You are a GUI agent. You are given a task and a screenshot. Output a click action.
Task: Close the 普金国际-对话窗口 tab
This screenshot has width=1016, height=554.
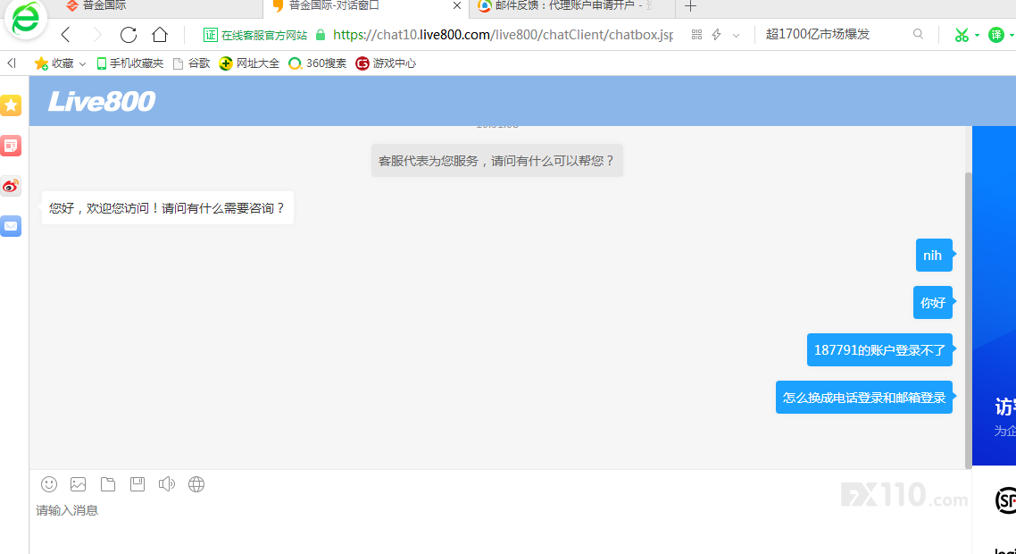coord(457,6)
